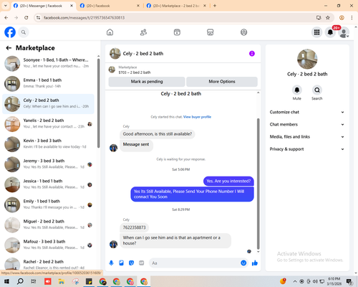Open the $703 - 2 bed 2 bath listing

(x=135, y=72)
